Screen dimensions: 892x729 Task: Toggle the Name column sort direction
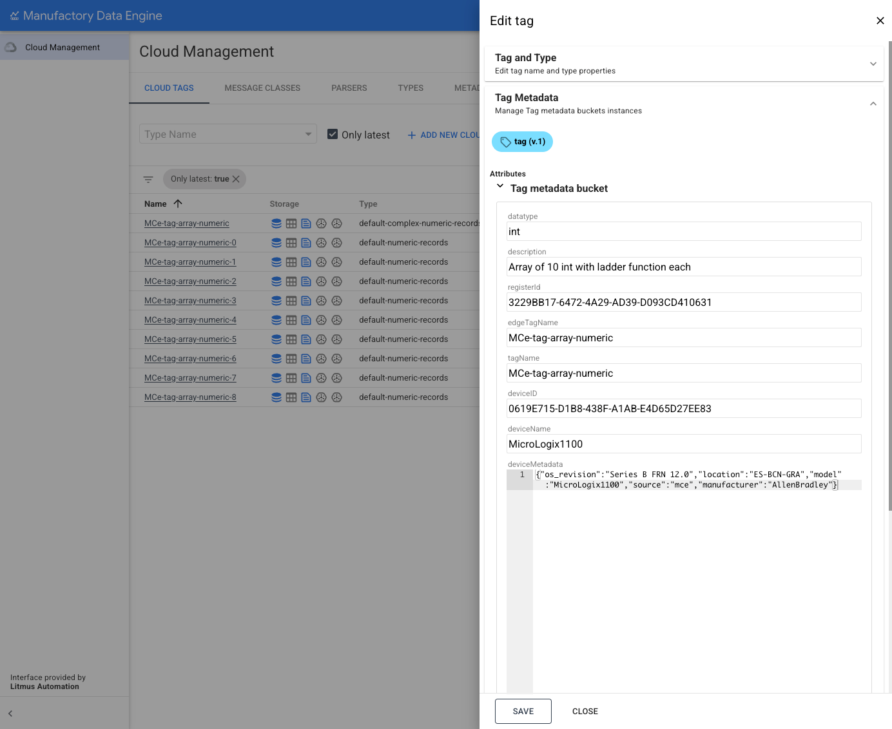coord(177,203)
